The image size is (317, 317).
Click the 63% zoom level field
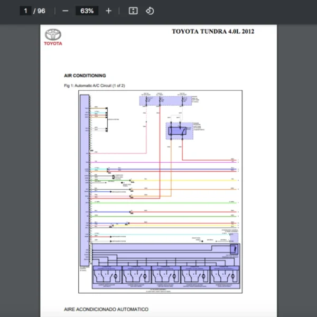(x=87, y=11)
